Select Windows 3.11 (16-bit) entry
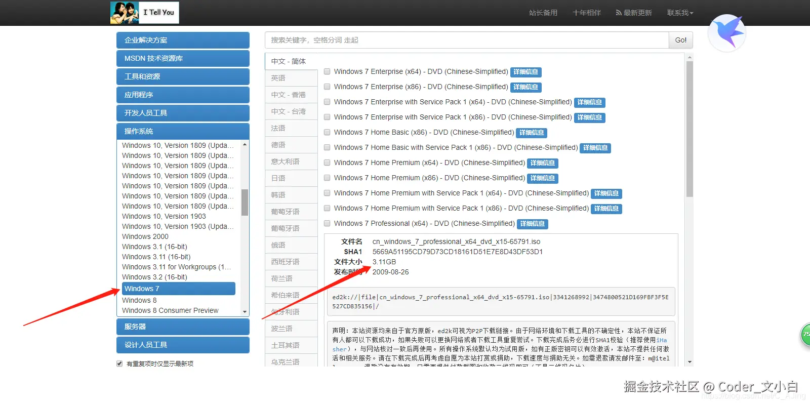Screen dimensions: 810x405 tap(156, 257)
